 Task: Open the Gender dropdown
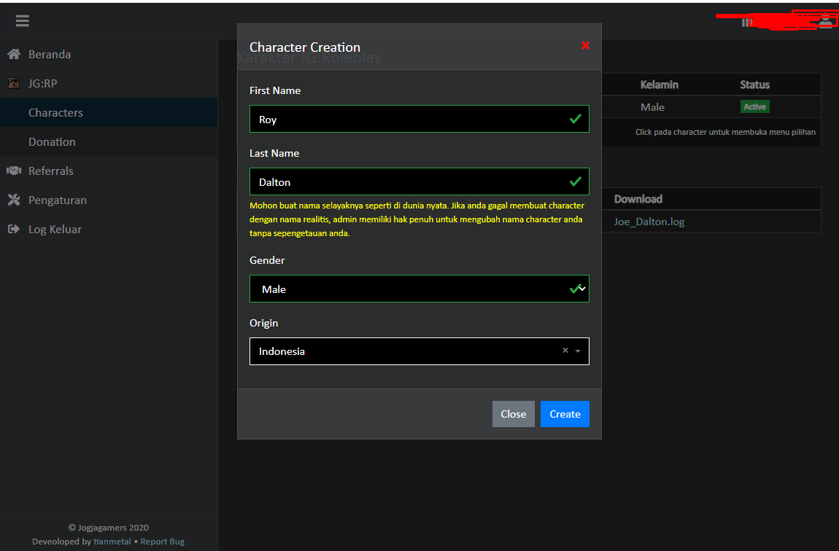point(419,289)
